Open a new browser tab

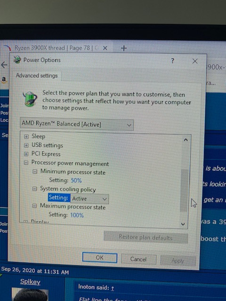pos(124,48)
